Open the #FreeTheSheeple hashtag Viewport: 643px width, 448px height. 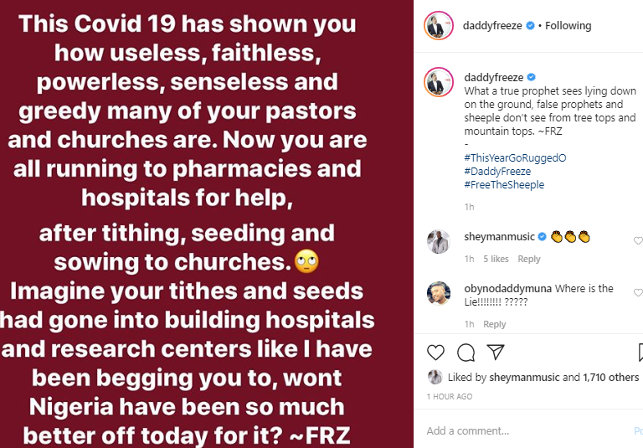[x=504, y=185]
